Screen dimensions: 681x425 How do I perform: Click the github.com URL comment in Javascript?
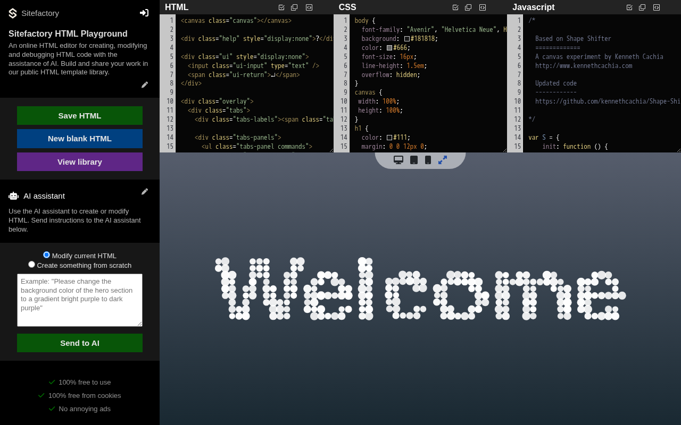coord(608,101)
